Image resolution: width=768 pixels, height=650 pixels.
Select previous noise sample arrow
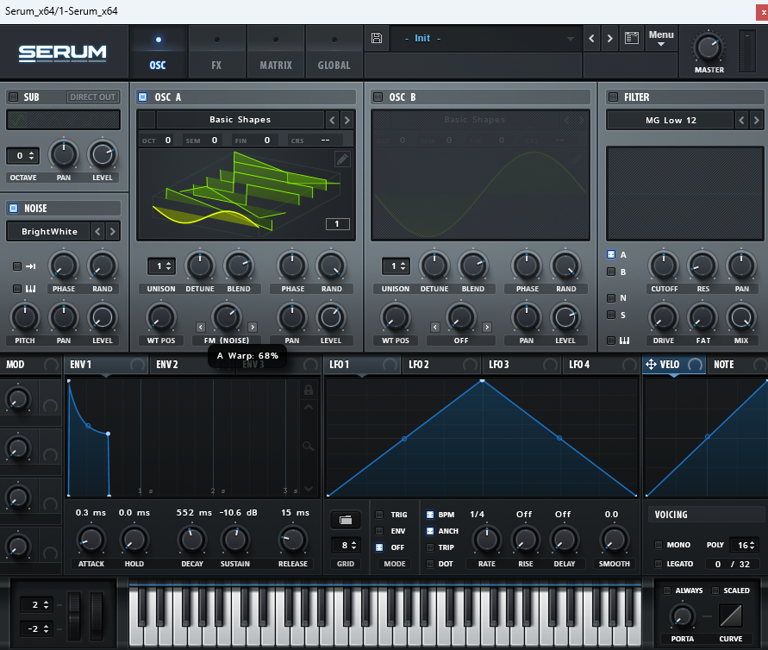(x=97, y=231)
